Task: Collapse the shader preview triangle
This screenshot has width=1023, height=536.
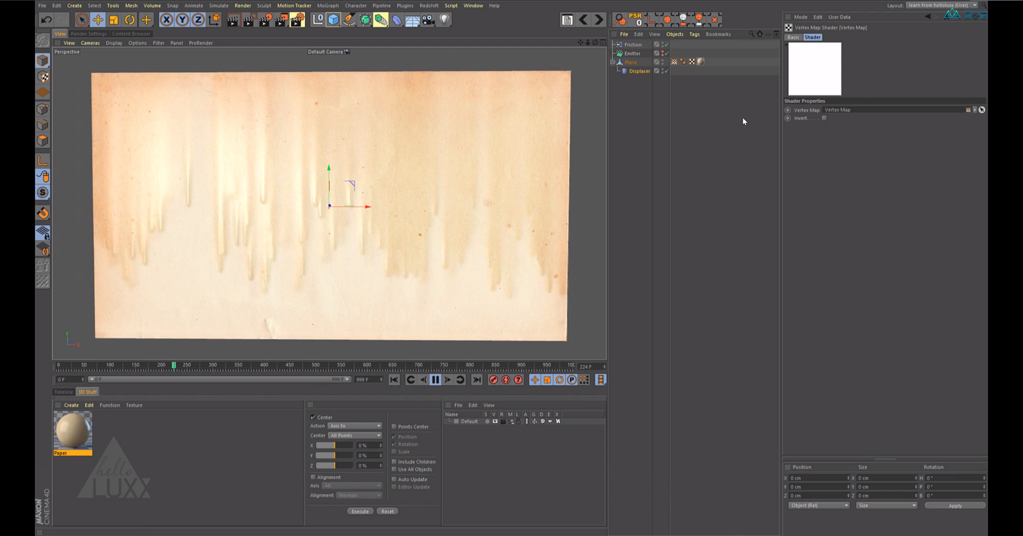Action: pos(786,44)
